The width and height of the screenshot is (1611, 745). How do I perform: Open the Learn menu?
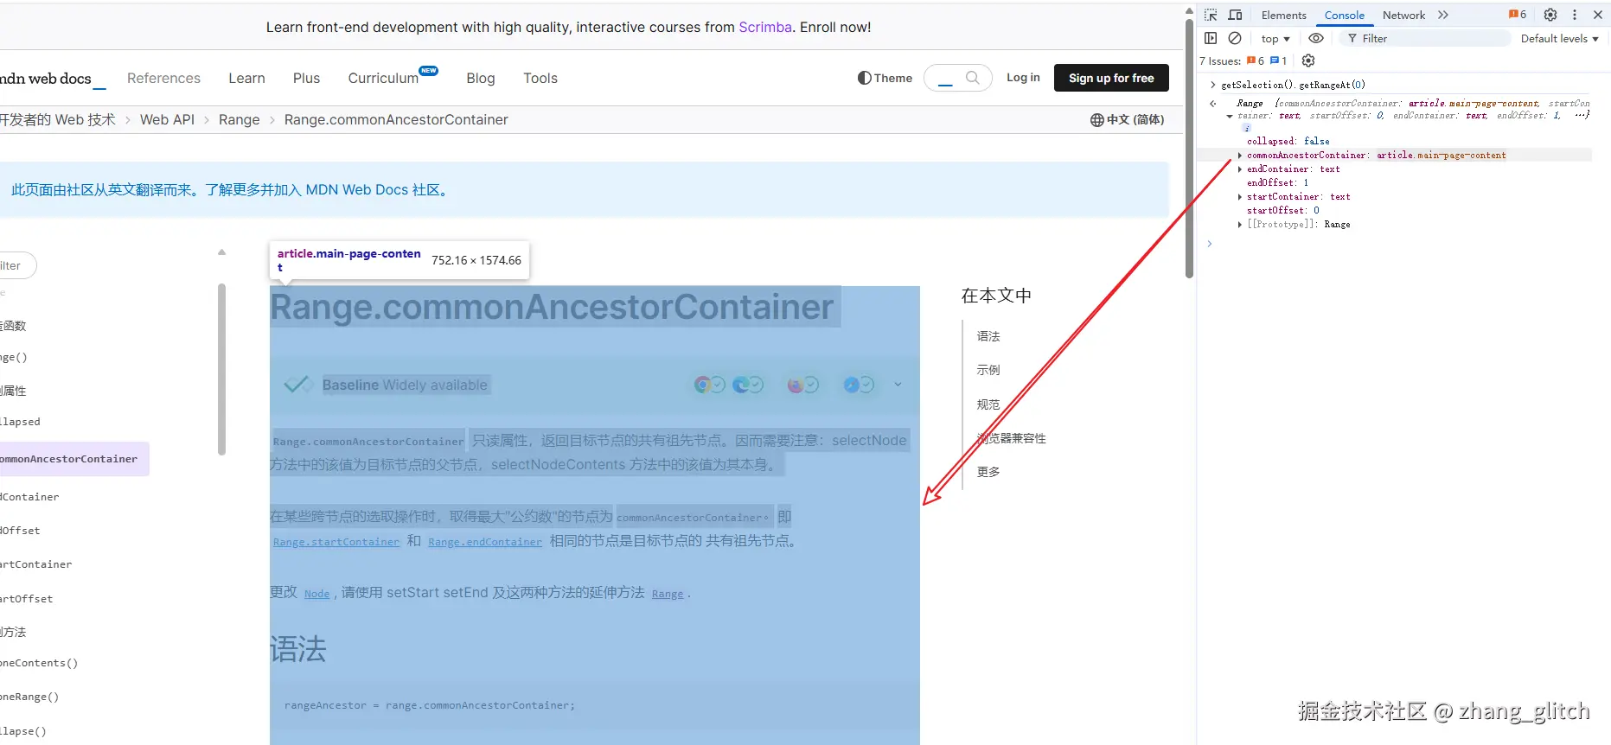[246, 78]
